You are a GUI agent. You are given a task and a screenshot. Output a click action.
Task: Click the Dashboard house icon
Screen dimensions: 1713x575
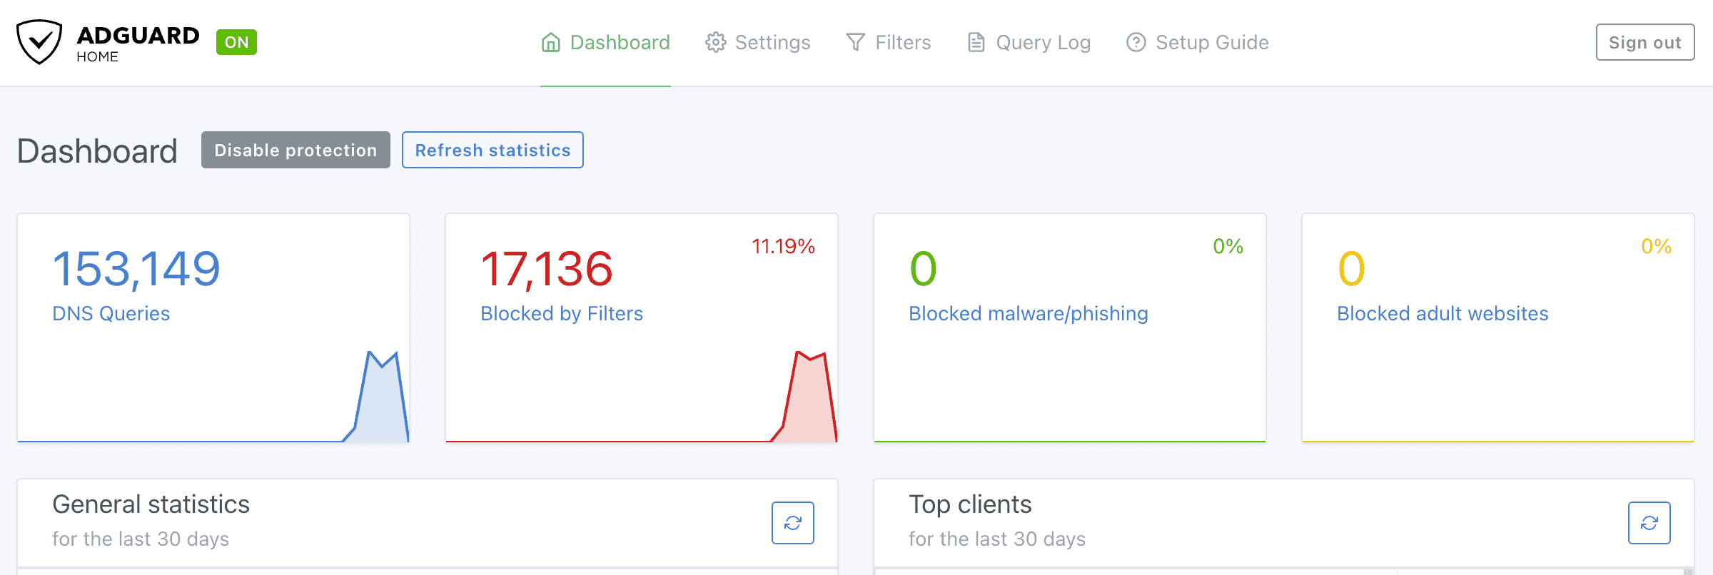coord(550,43)
